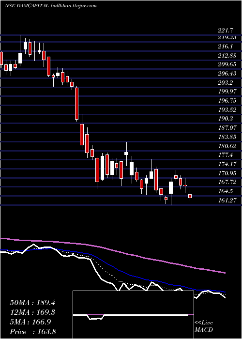Select the 219.33 price axis label

(227, 37)
